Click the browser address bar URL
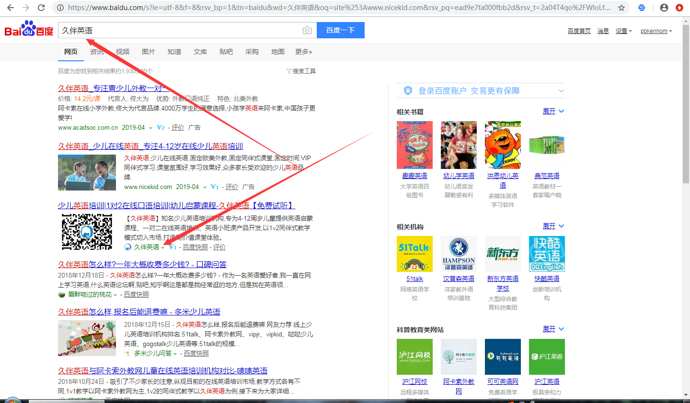Screen dimensions: 690x403 (339, 8)
